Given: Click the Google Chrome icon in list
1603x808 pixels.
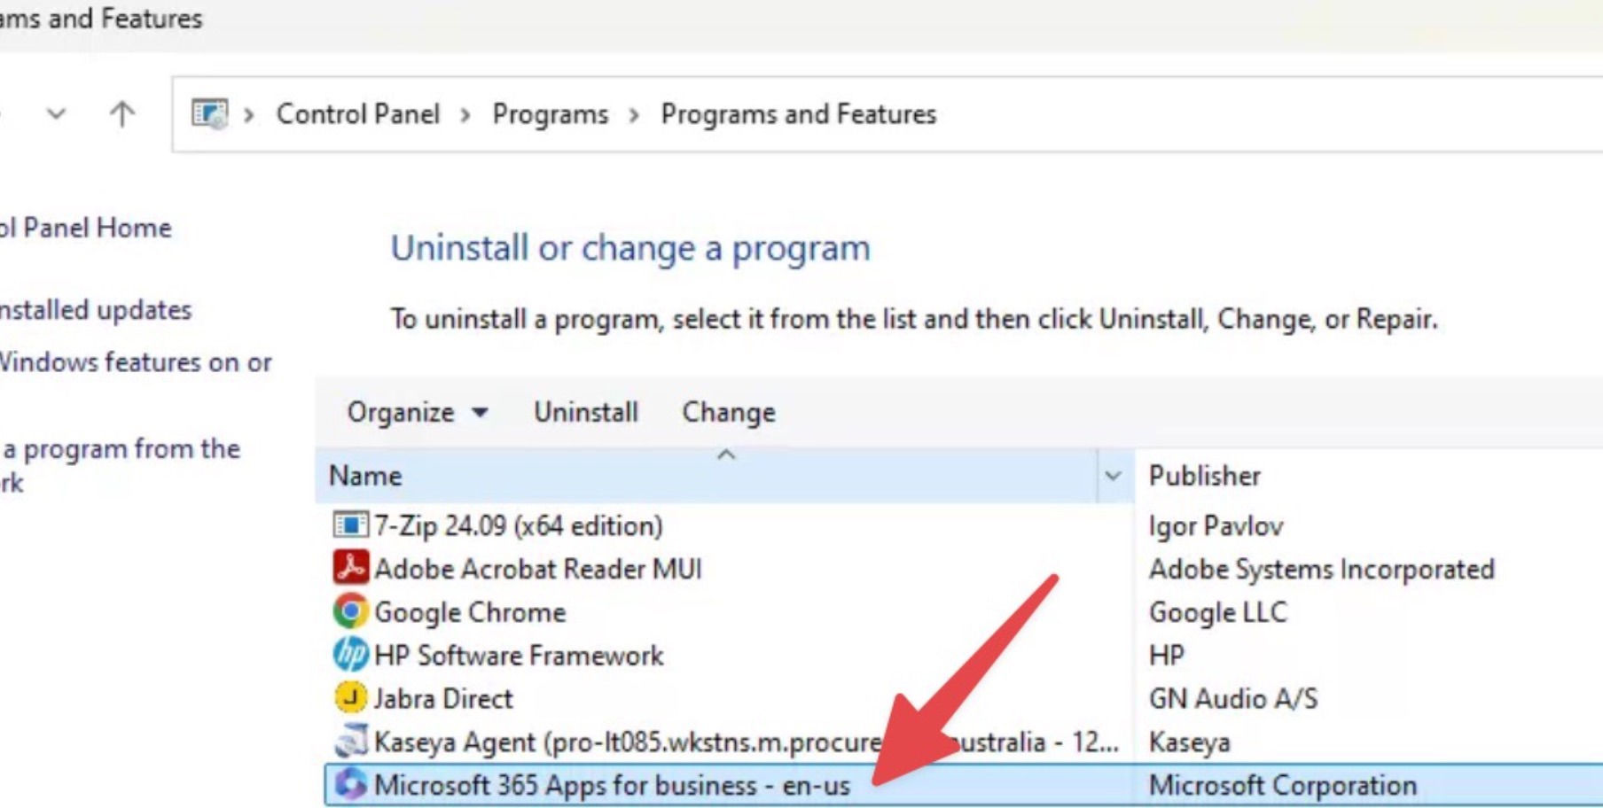Looking at the screenshot, I should [350, 611].
